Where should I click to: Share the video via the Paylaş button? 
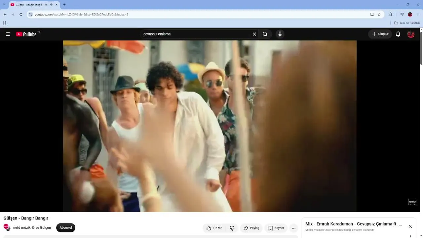(251, 228)
